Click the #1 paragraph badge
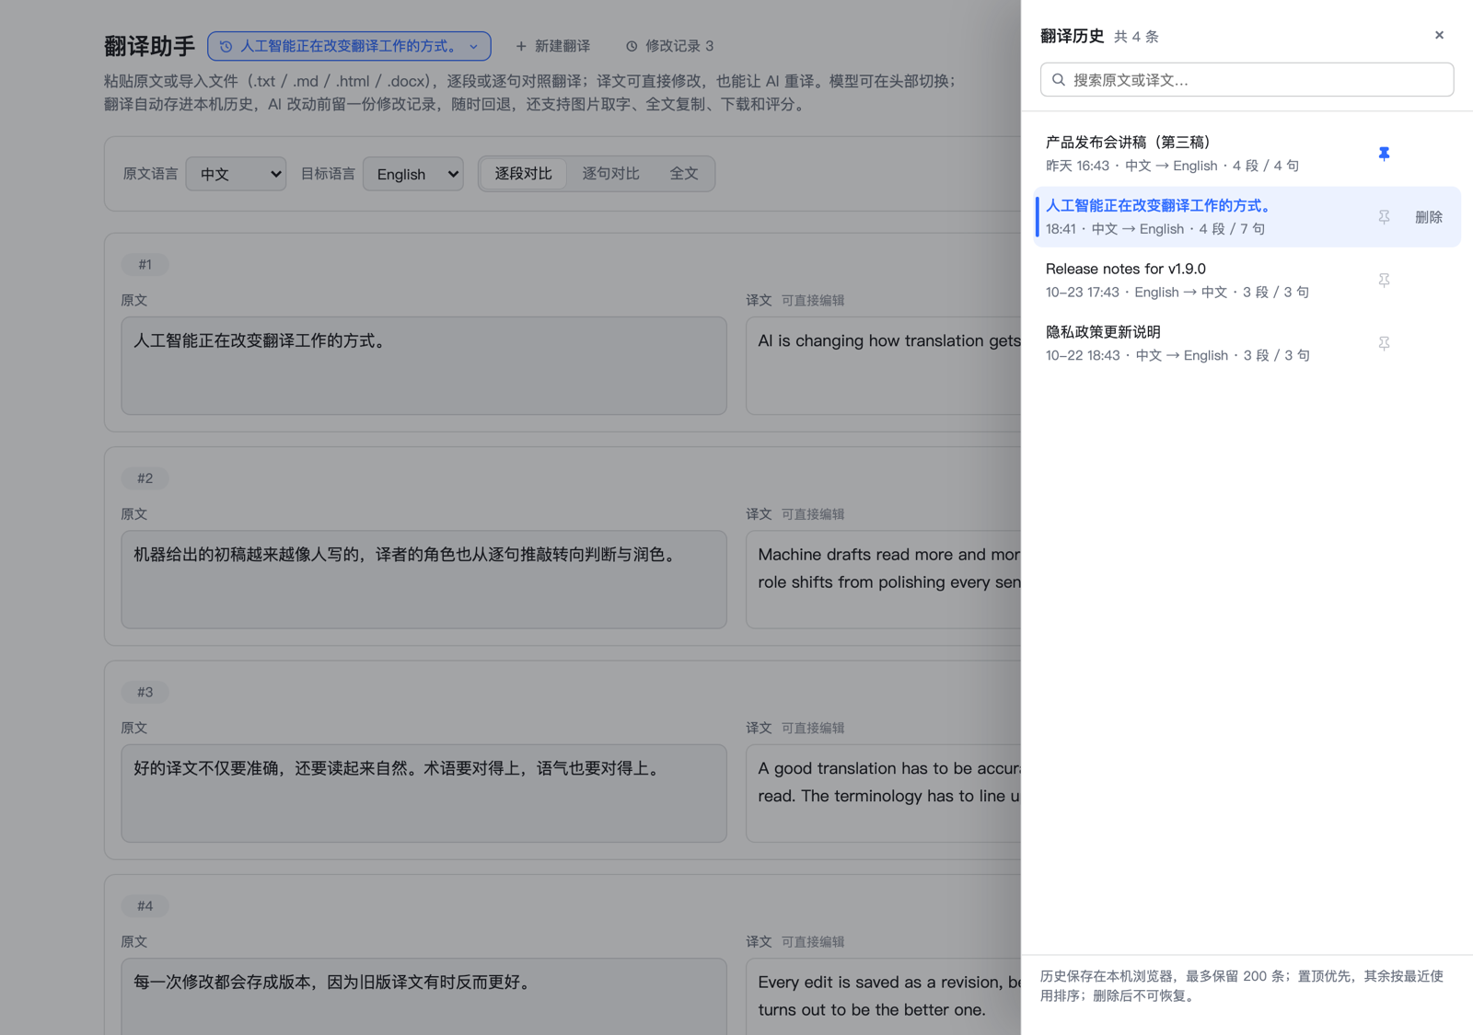The image size is (1473, 1035). point(145,264)
